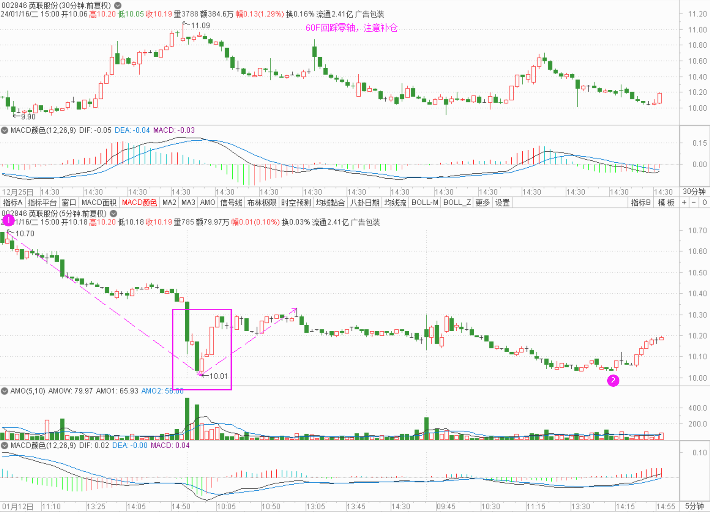Viewport: 710px width, 512px height.
Task: Choose the MACD面积 indicator tab
Action: [99, 202]
